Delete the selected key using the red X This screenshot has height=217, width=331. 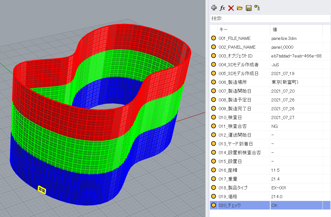coord(231,8)
